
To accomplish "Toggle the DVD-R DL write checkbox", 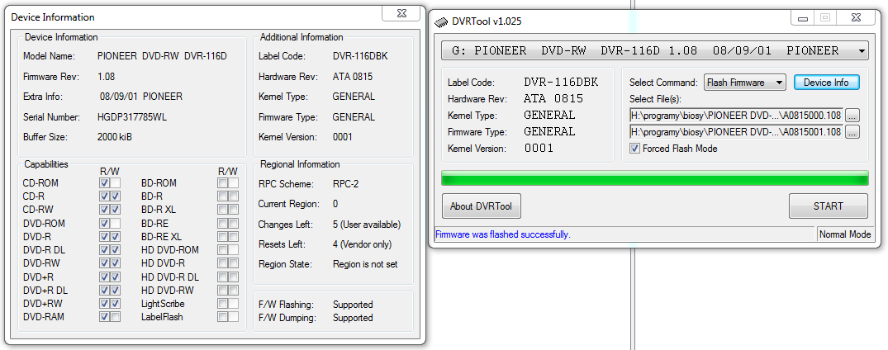I will click(x=115, y=250).
